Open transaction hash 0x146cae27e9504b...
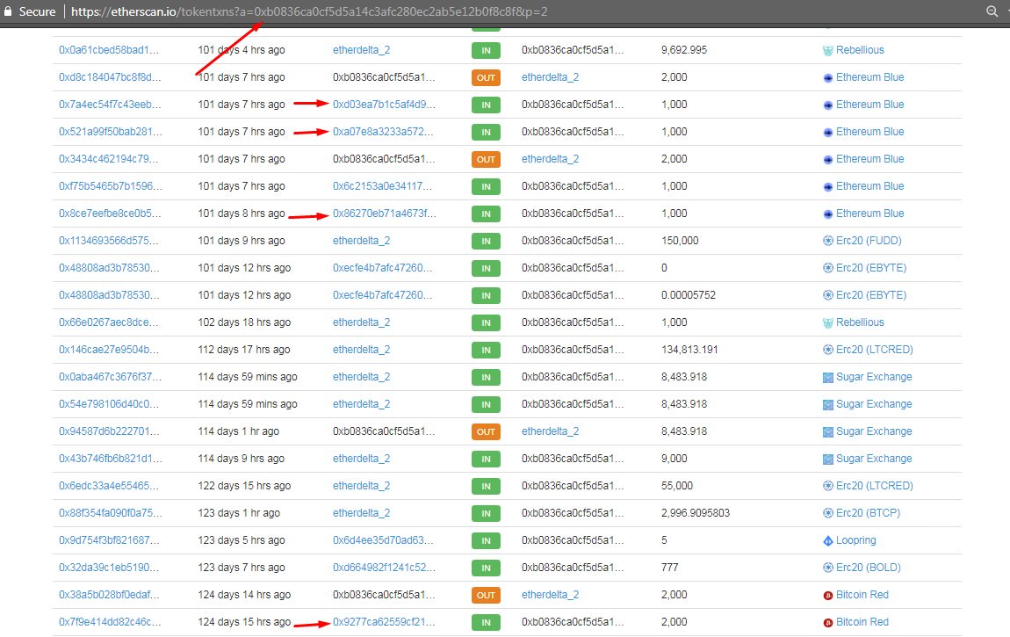This screenshot has width=1010, height=637. 109,350
